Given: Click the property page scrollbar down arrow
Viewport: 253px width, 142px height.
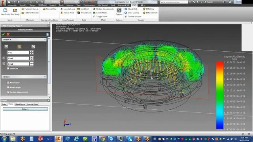Looking at the screenshot, I should [x=49, y=94].
